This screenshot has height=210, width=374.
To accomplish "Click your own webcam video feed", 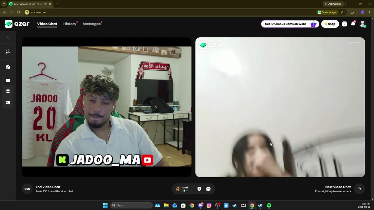I will point(107,107).
